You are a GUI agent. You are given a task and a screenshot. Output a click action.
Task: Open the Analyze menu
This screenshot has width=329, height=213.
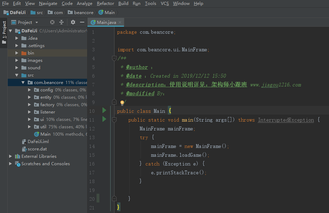(x=85, y=4)
